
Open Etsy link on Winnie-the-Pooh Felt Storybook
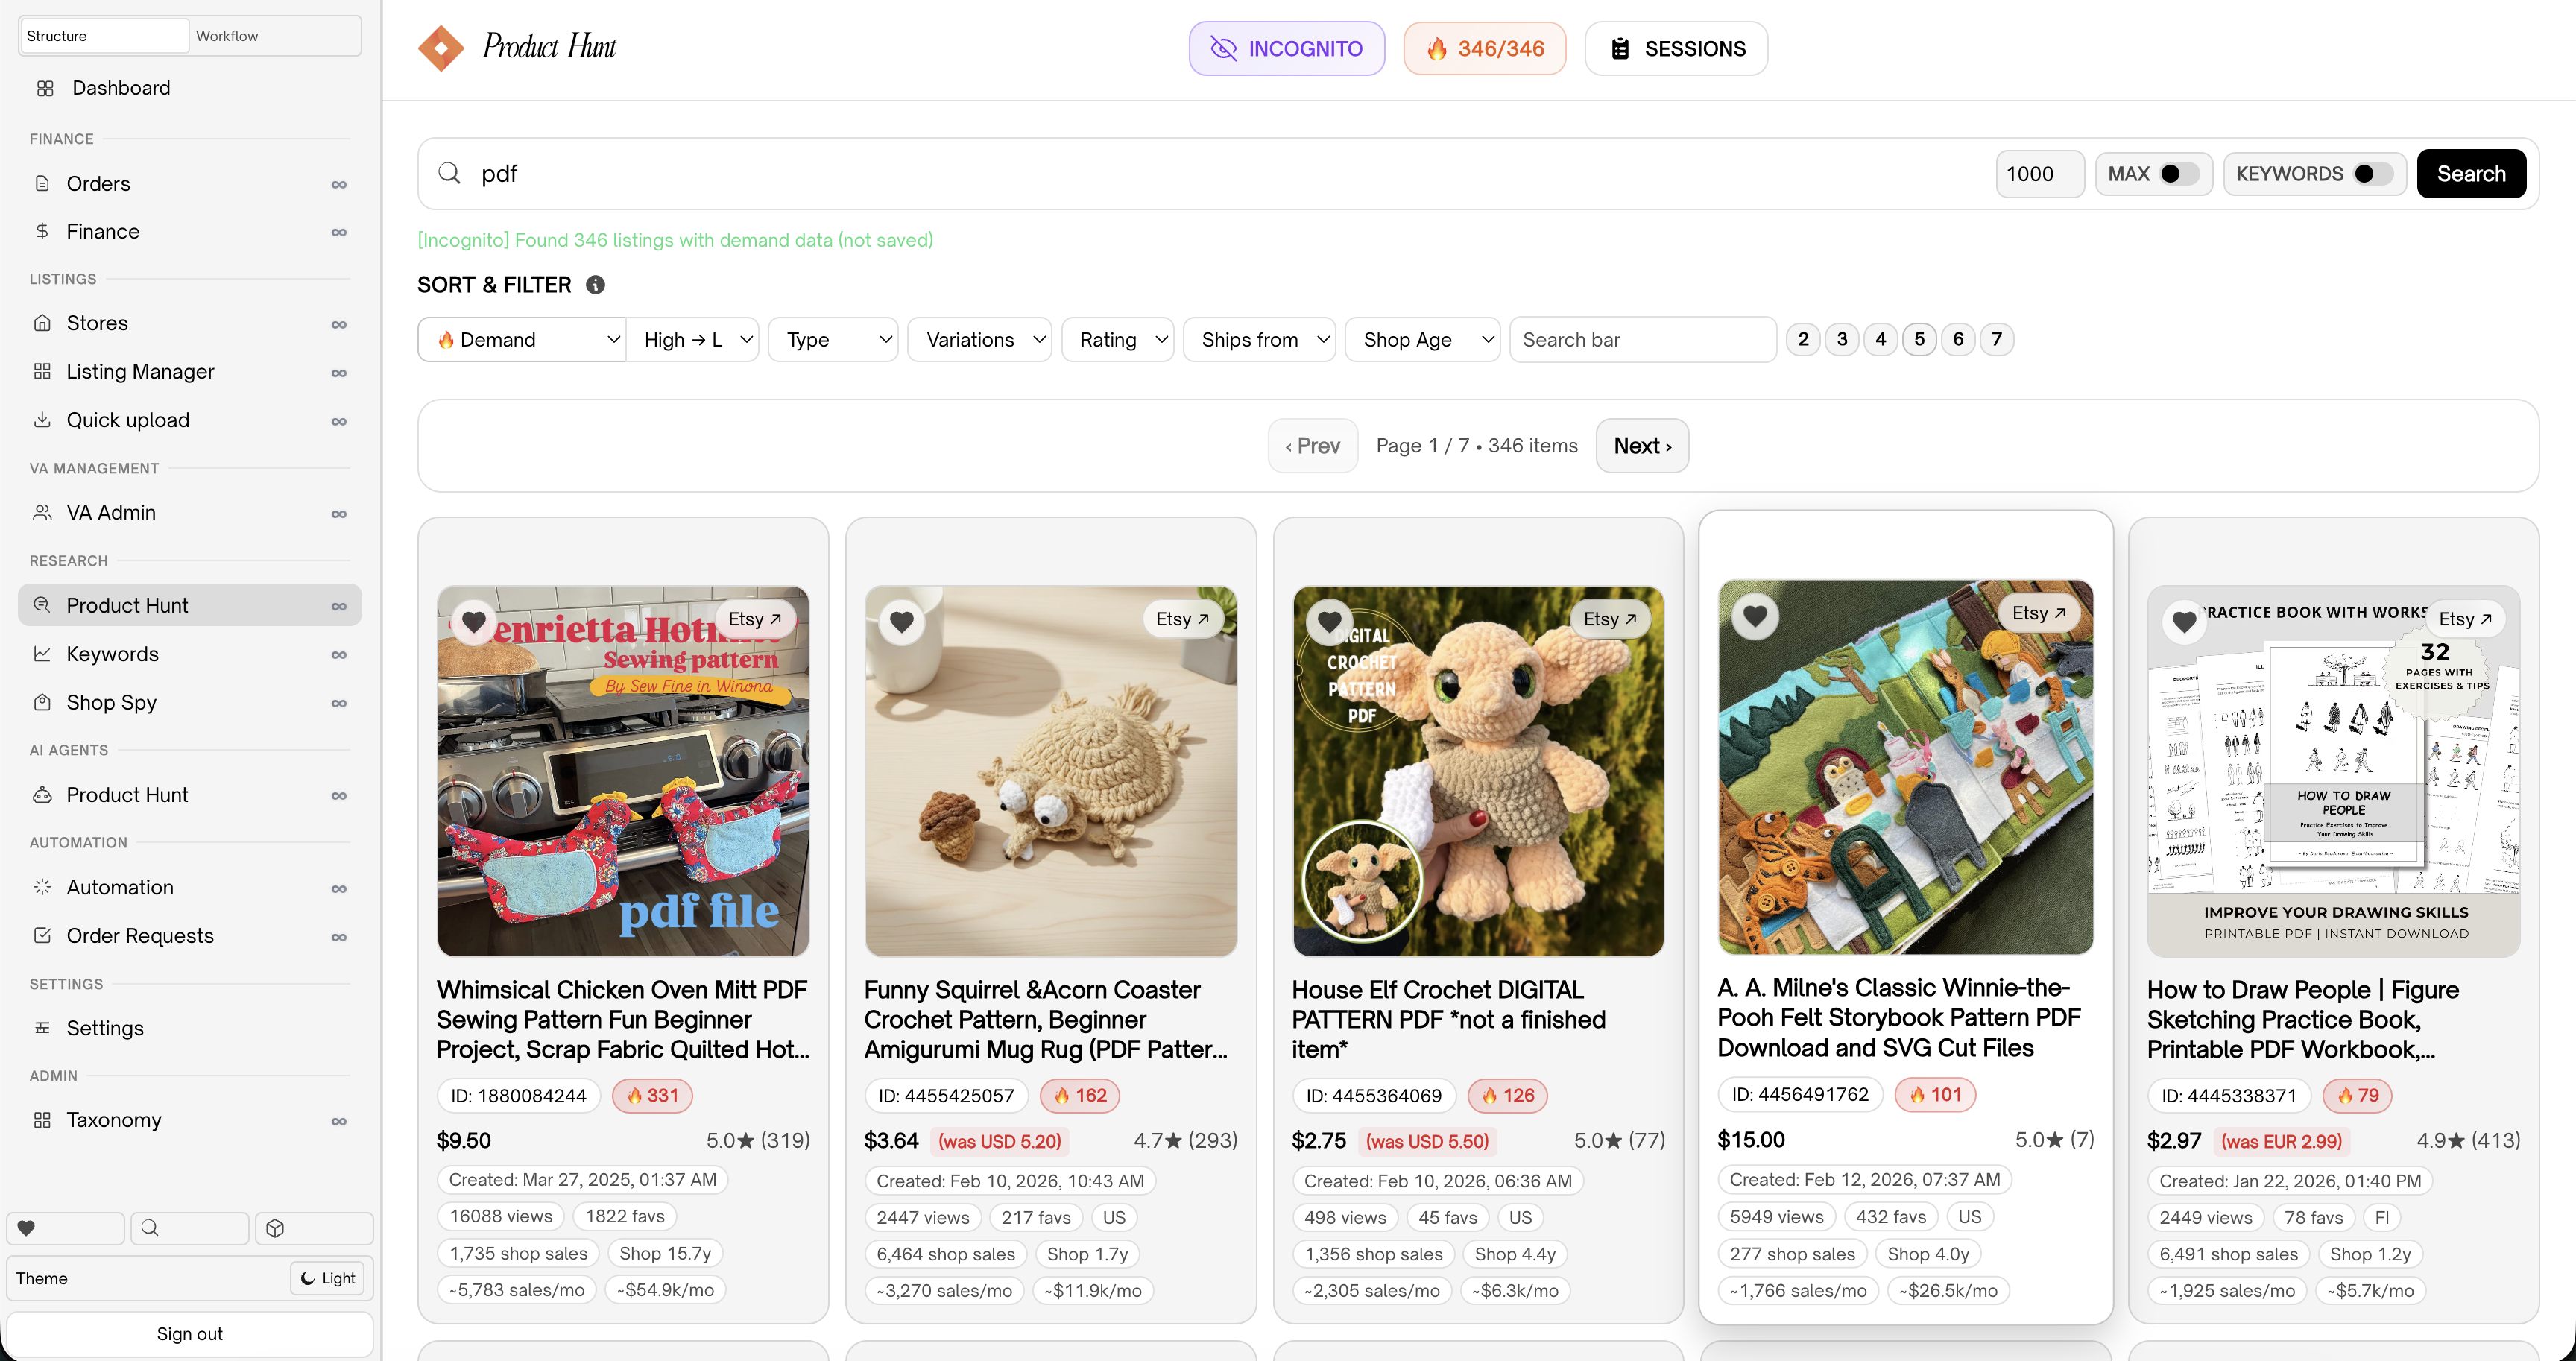point(2038,613)
